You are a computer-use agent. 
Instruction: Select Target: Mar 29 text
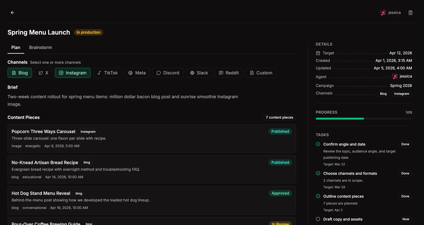334,187
